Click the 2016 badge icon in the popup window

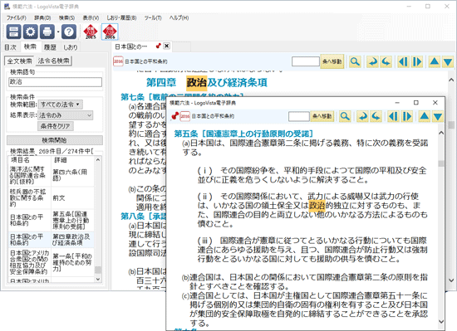click(x=184, y=116)
